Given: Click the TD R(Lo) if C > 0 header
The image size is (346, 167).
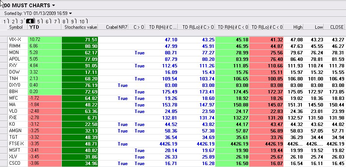Looking at the screenshot, I should 197,27.
